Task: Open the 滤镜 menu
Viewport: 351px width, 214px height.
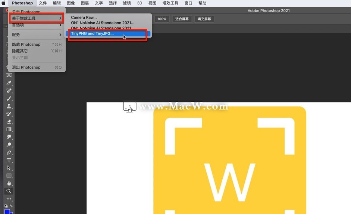Action: coord(127,3)
